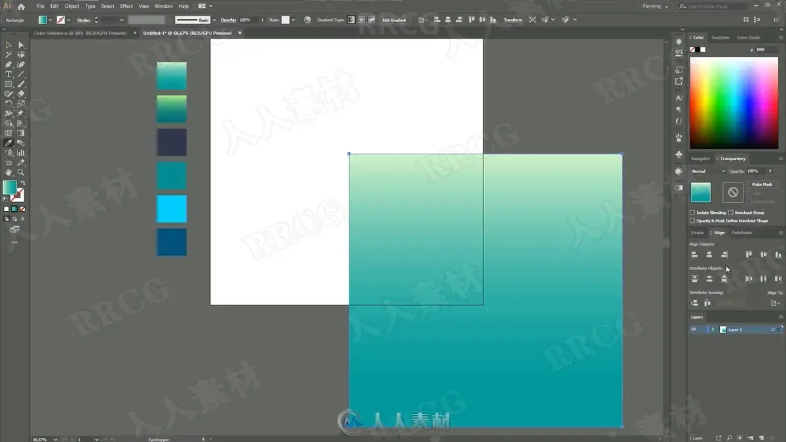The width and height of the screenshot is (786, 442).
Task: Click the Transparency panel gradient thumbnail
Action: tap(700, 192)
